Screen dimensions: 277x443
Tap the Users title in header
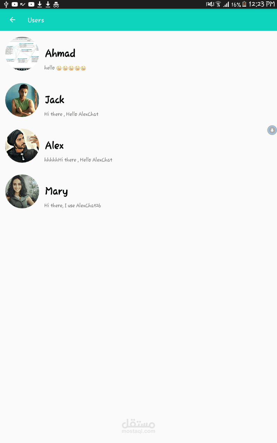pos(36,20)
